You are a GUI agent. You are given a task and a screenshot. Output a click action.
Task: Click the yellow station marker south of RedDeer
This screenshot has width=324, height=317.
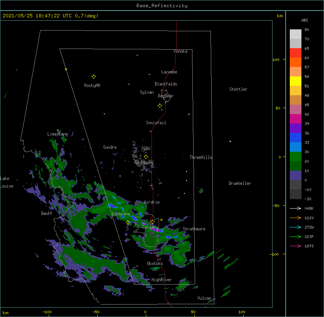160,106
